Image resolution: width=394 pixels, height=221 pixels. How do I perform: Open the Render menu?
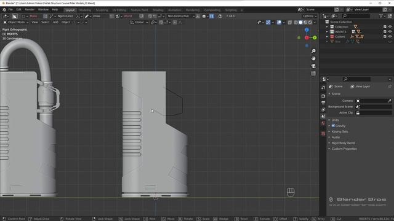(30, 10)
